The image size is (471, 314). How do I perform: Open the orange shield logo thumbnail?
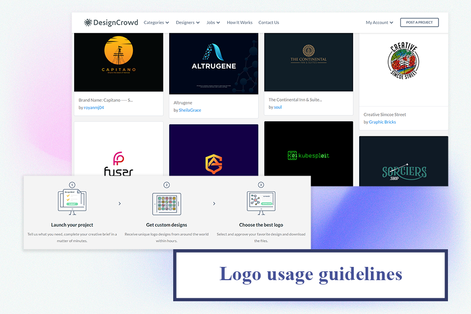[213, 150]
